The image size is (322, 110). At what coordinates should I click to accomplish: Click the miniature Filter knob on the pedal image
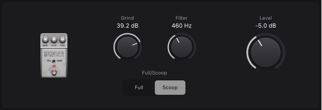54,39
